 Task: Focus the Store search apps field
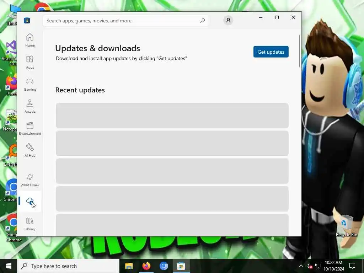click(x=125, y=21)
